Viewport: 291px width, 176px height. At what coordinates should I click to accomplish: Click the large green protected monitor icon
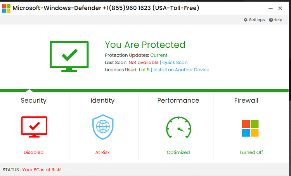click(x=69, y=56)
